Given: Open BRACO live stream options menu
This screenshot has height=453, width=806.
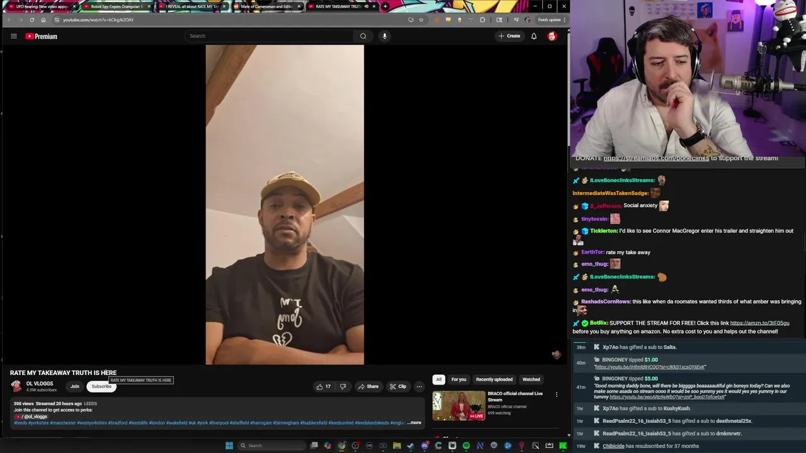Looking at the screenshot, I should (x=556, y=394).
